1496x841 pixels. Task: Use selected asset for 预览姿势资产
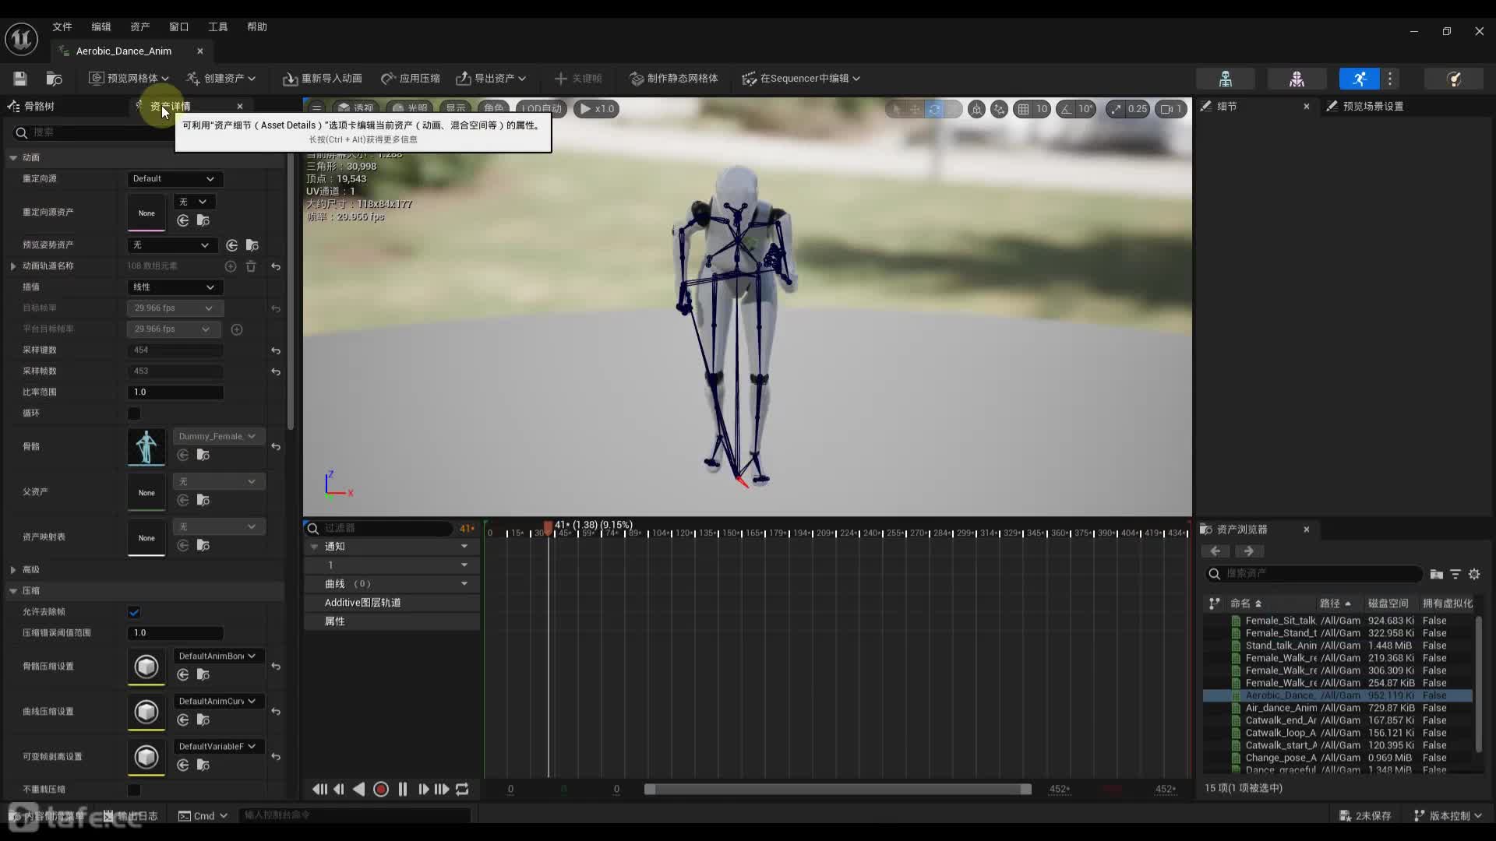(232, 245)
